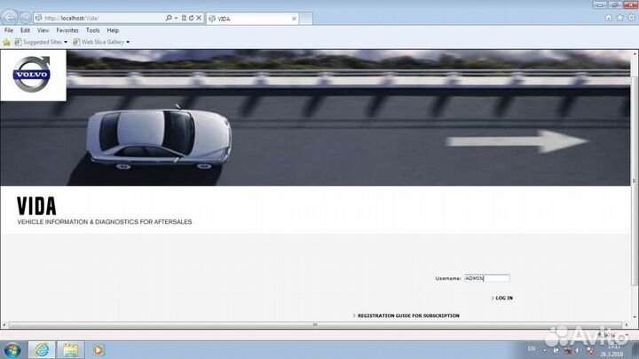639x359 pixels.
Task: Open the address bar autocomplete dropdown arrow
Action: tap(176, 18)
